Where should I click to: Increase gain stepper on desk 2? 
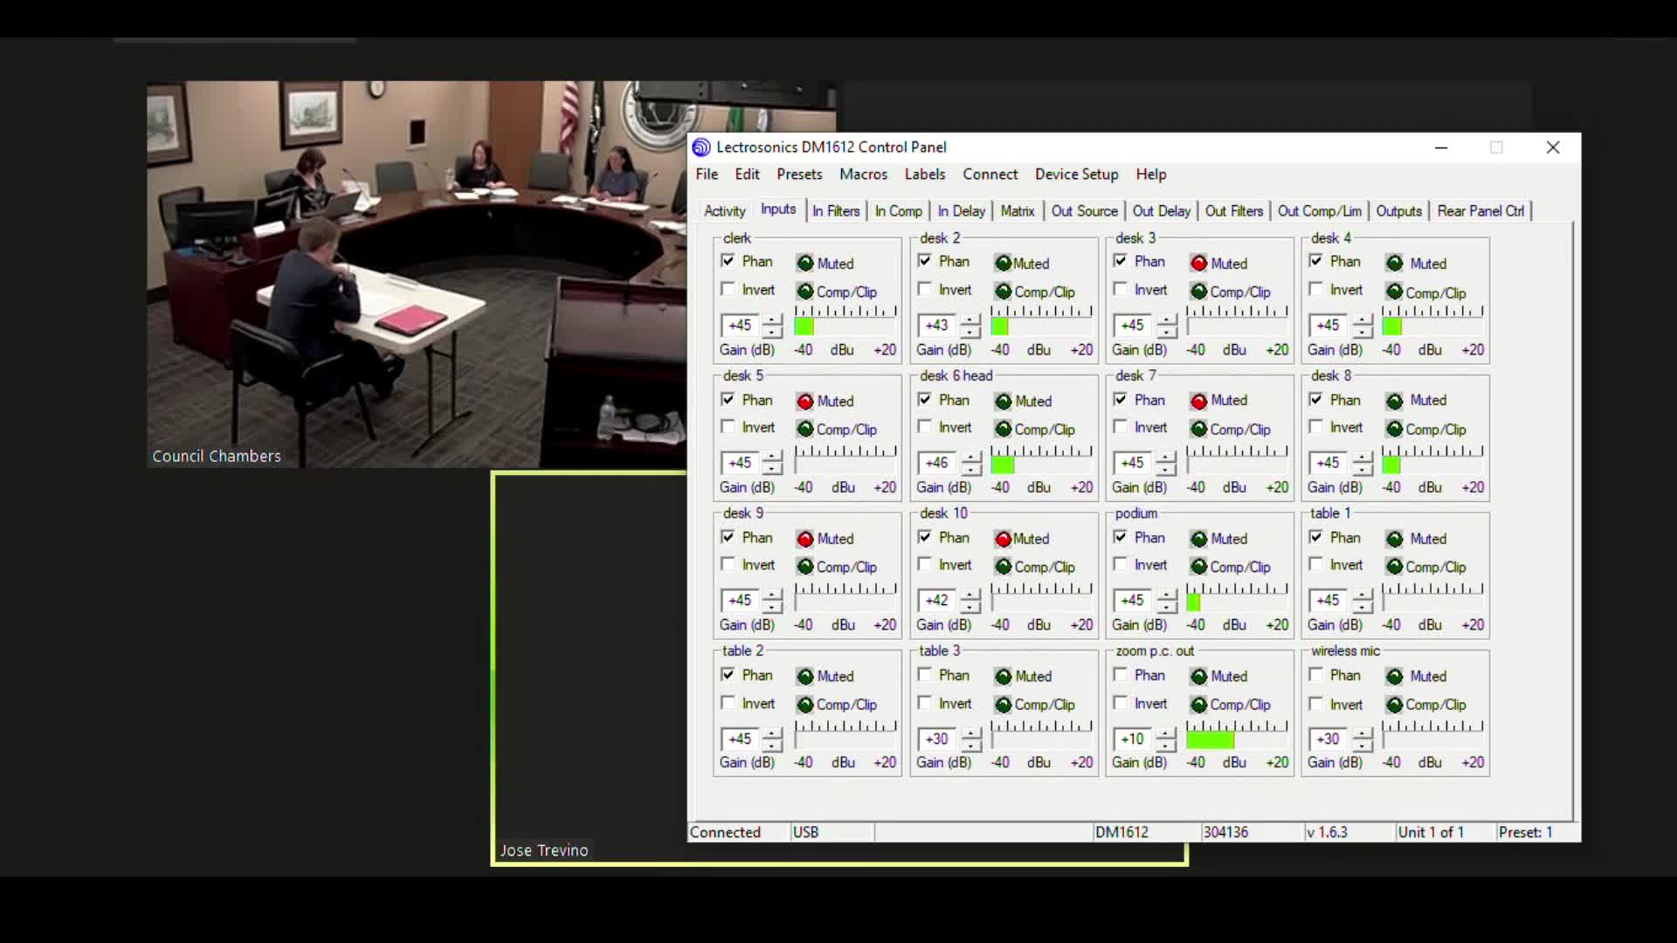970,320
